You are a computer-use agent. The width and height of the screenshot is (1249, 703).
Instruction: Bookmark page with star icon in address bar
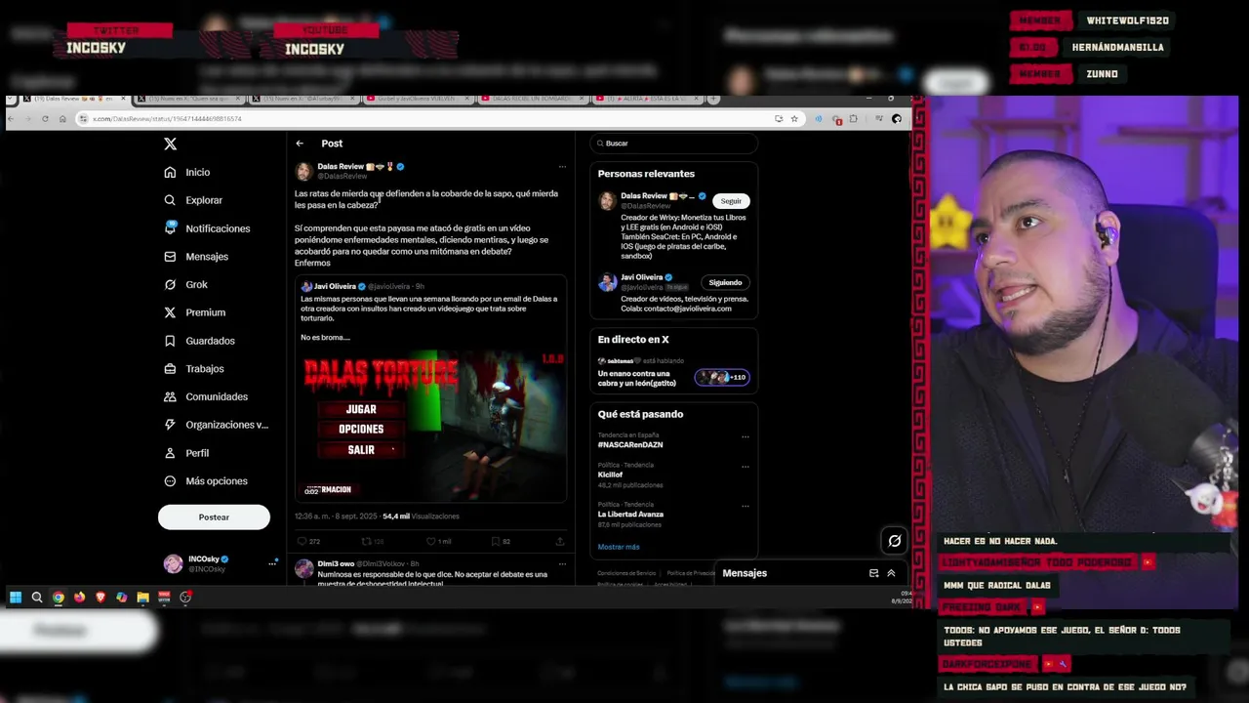(x=794, y=118)
